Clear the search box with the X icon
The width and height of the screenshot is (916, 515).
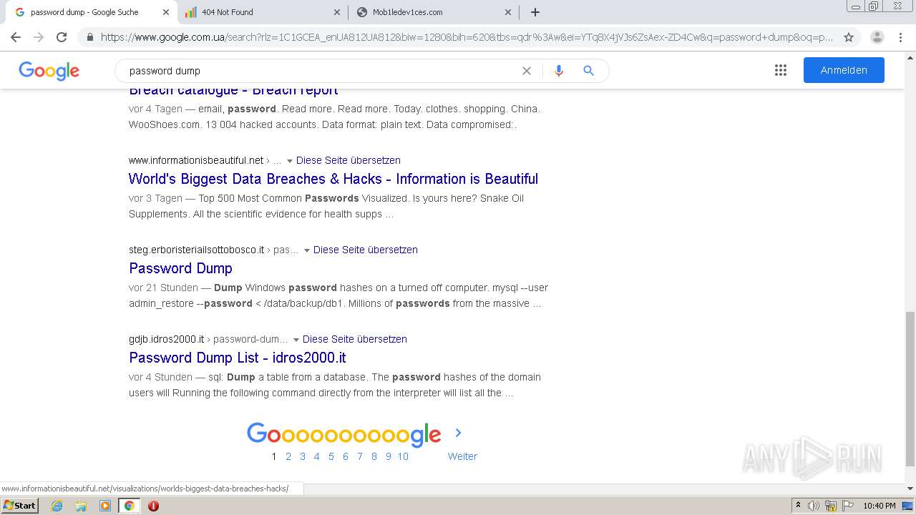(527, 71)
